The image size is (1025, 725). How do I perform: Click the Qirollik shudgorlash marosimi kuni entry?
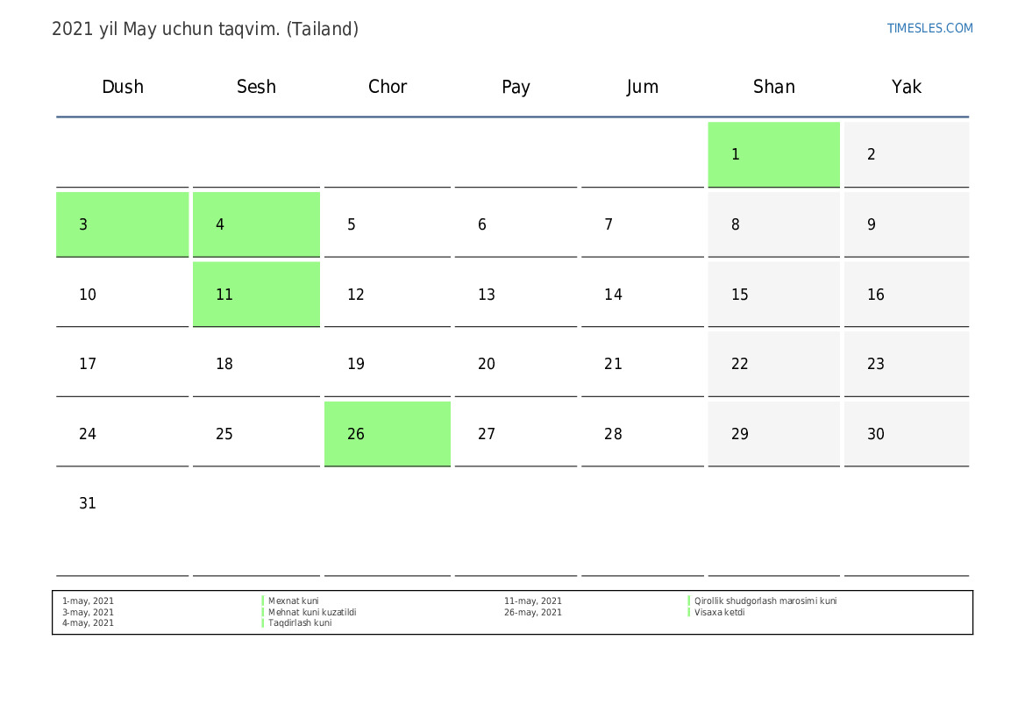point(765,601)
